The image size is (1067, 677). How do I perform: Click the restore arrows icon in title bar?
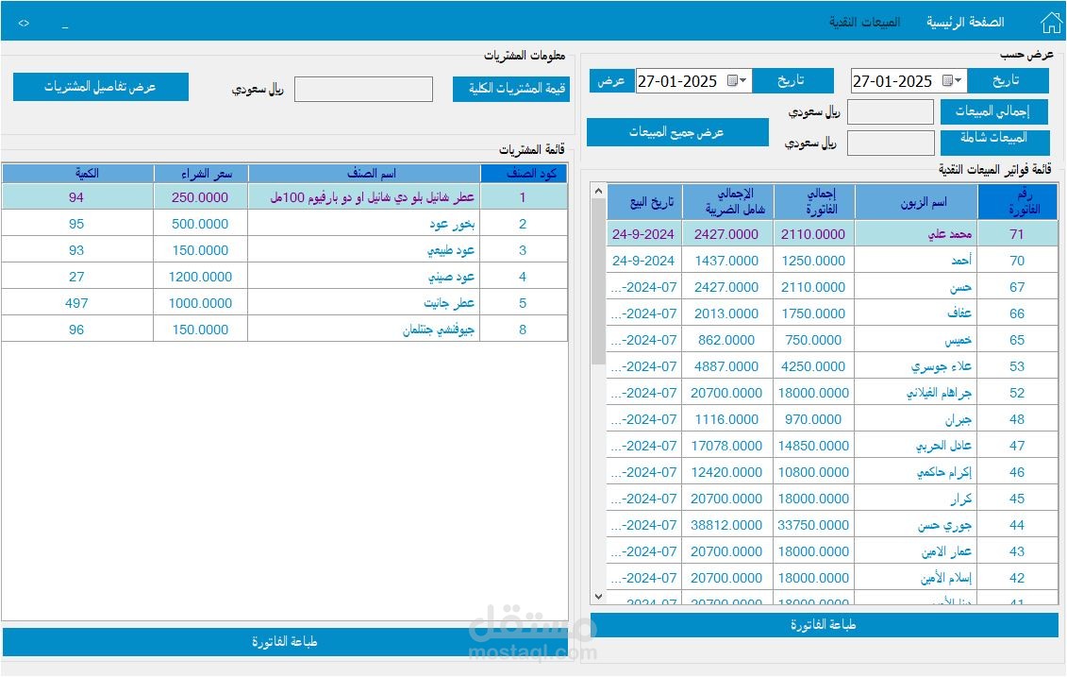point(24,24)
